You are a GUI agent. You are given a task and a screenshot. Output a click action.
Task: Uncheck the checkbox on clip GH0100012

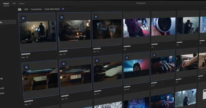(x=97, y=61)
